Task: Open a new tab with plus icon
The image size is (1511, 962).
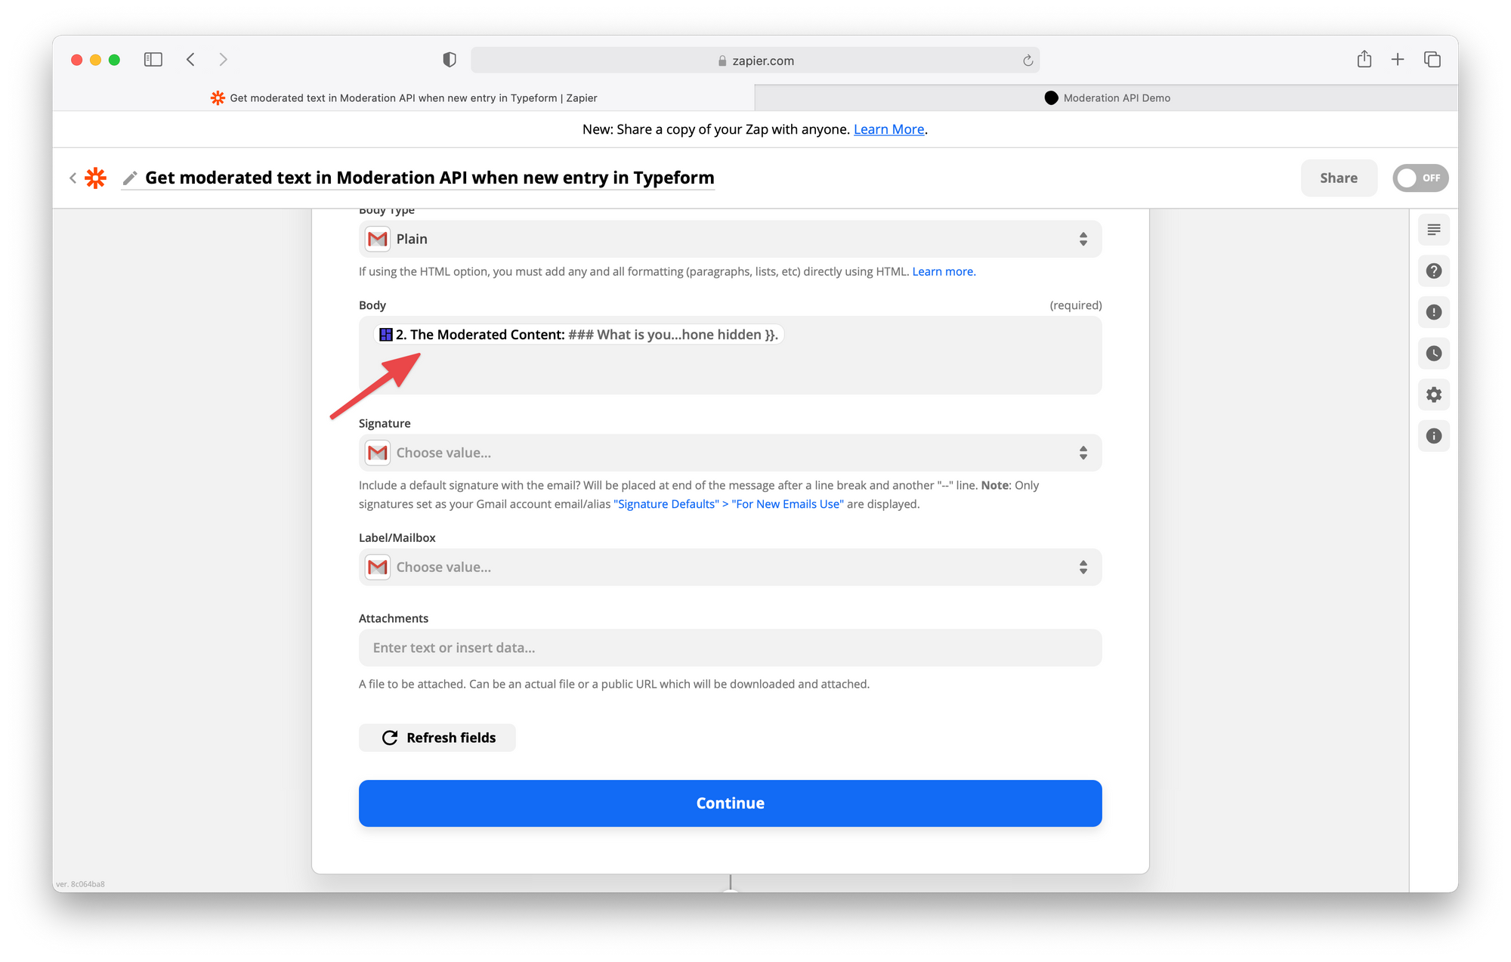Action: tap(1398, 59)
